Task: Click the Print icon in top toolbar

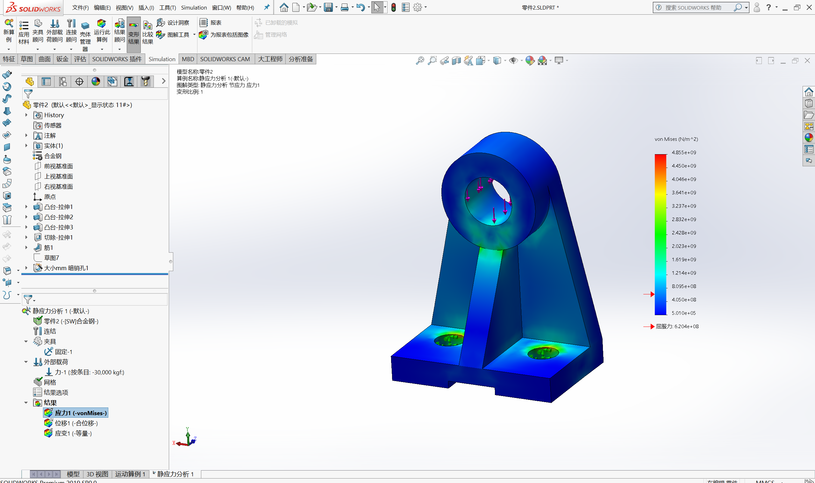Action: (345, 7)
